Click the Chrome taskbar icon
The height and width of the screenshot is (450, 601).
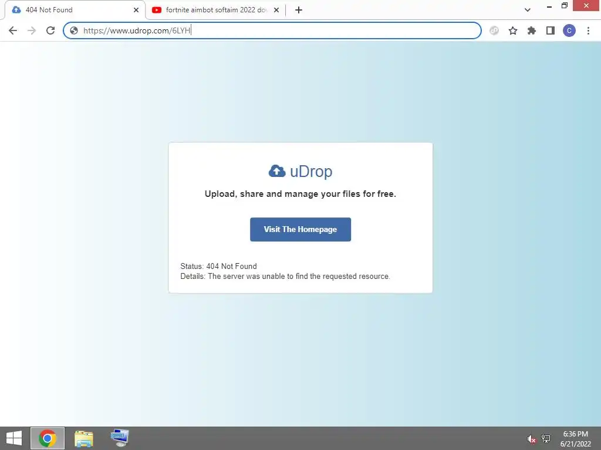click(48, 438)
